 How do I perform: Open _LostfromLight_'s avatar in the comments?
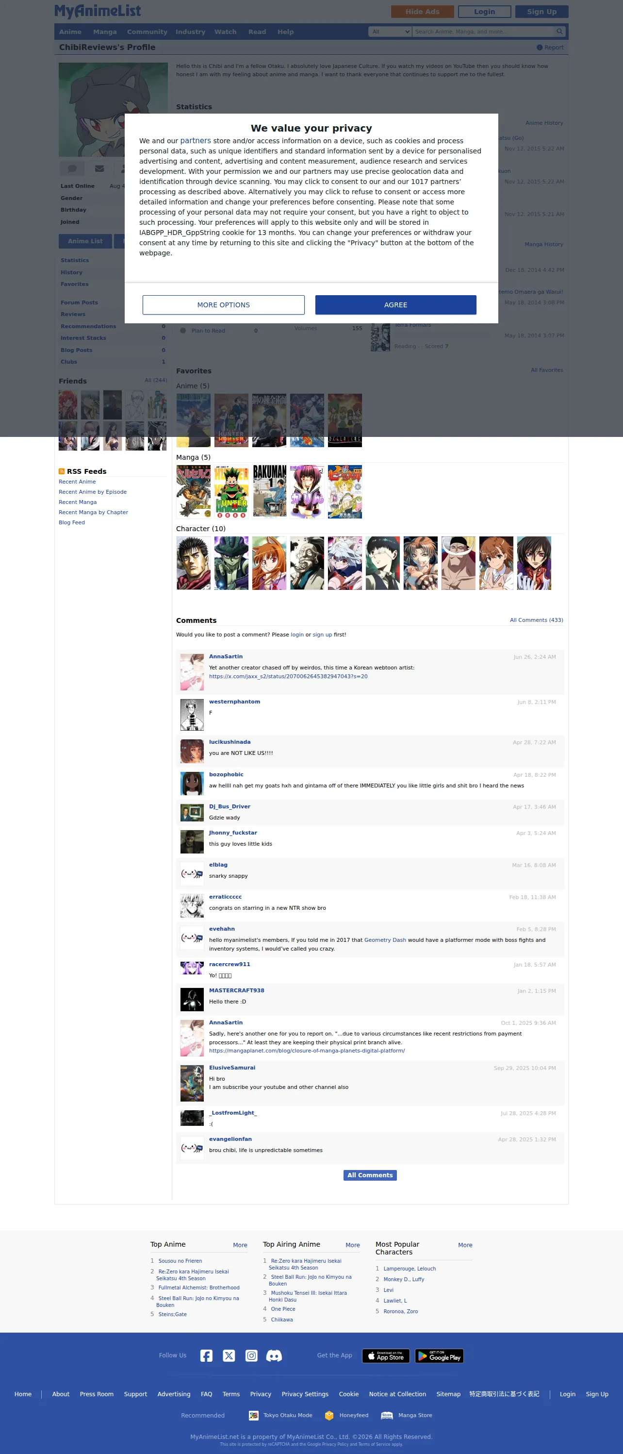point(192,1118)
